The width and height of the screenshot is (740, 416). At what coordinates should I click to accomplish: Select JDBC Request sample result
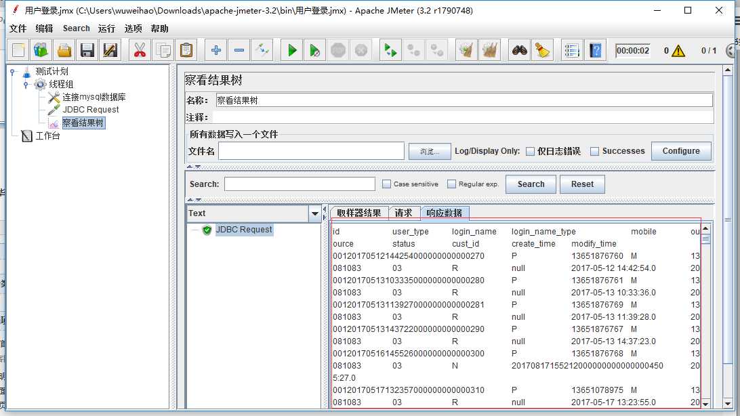click(244, 230)
